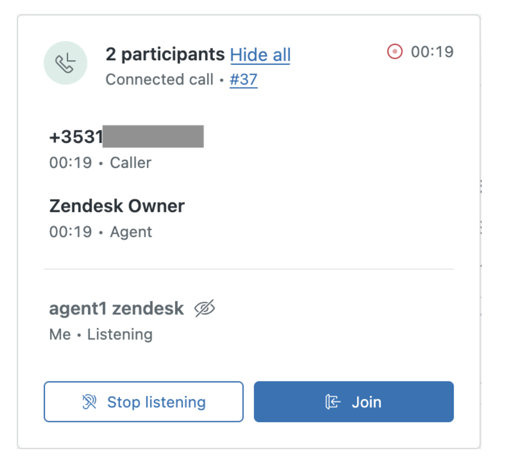Click the Connected call status text
This screenshot has height=462, width=508.
tap(159, 80)
